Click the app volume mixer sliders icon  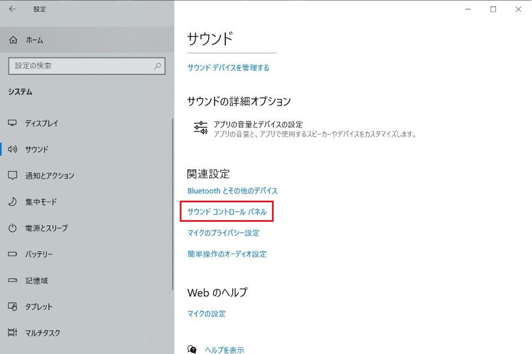click(201, 127)
